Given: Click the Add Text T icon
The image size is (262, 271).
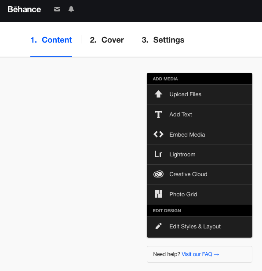Looking at the screenshot, I should pos(158,114).
